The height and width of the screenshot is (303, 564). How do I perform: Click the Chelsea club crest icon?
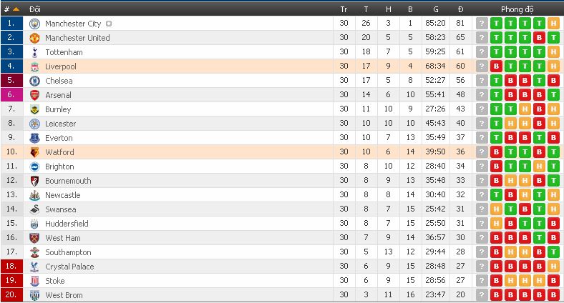point(34,81)
